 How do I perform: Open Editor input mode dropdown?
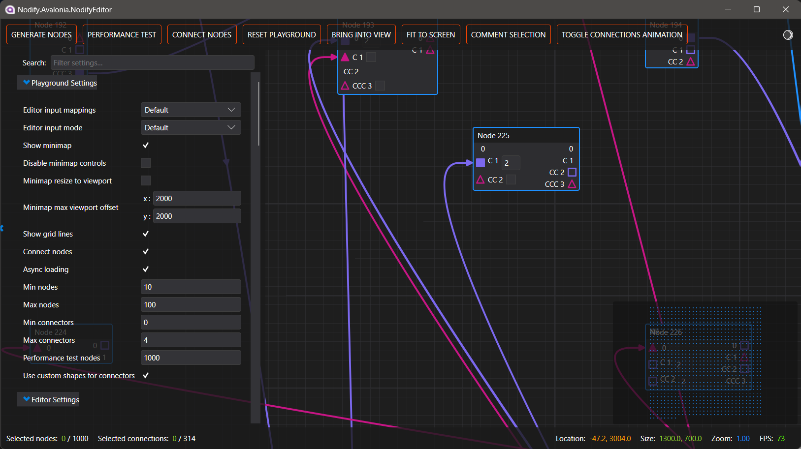(191, 127)
